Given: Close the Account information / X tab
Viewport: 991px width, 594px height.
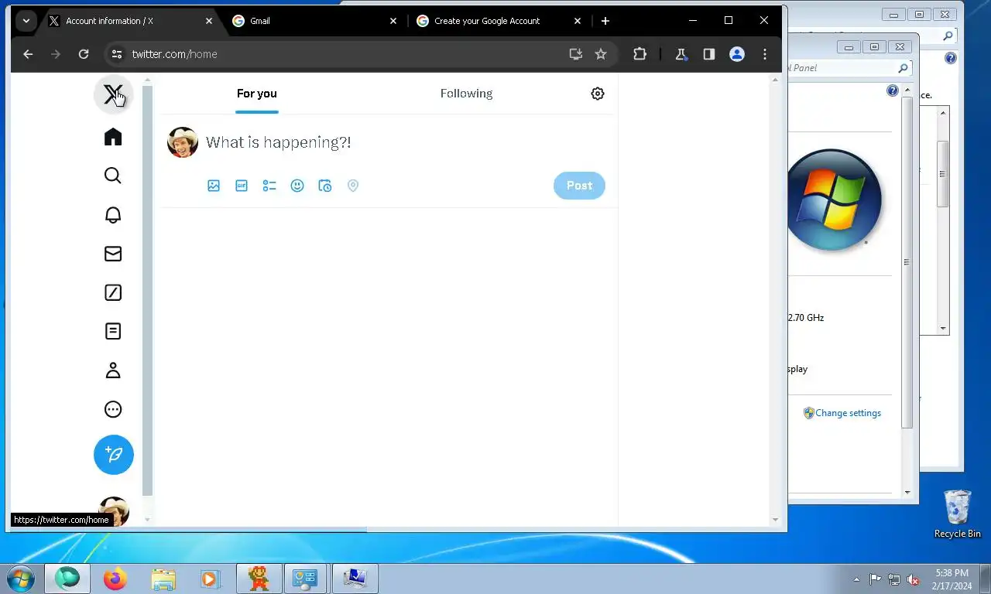Looking at the screenshot, I should (x=209, y=21).
